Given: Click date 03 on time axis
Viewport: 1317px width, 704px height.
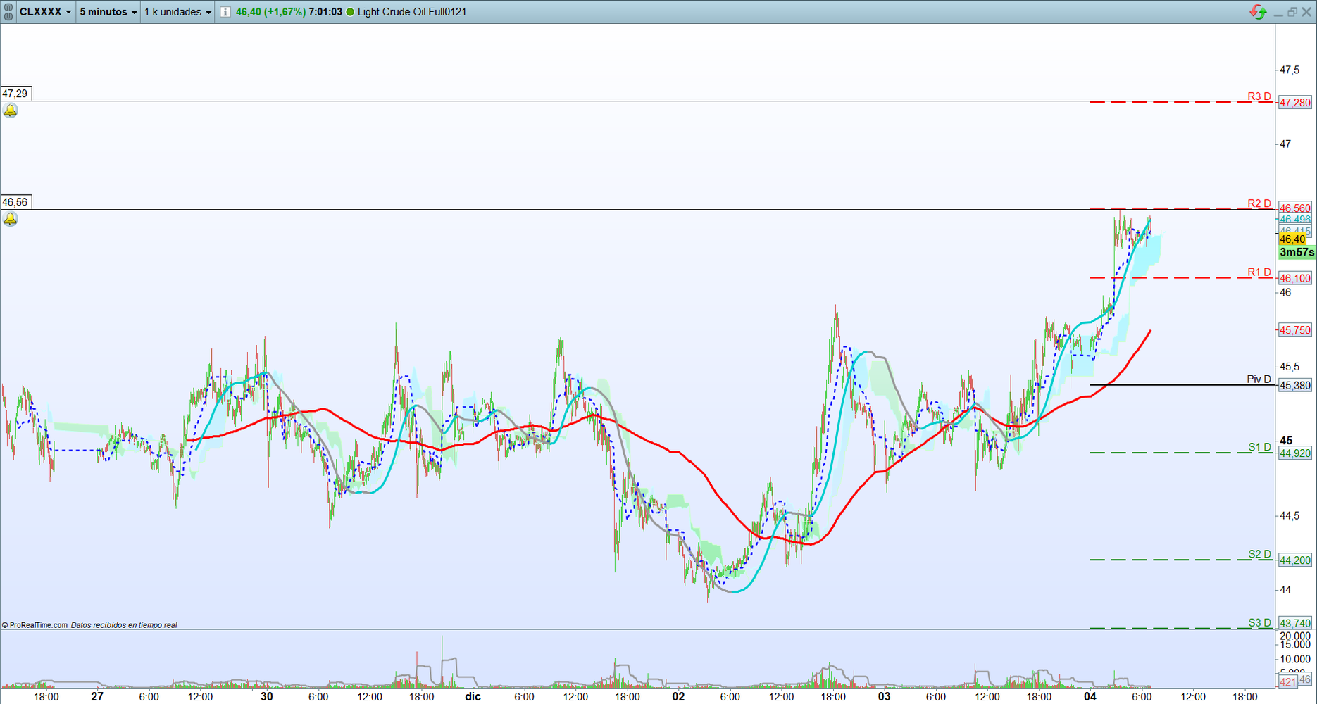Looking at the screenshot, I should (884, 696).
